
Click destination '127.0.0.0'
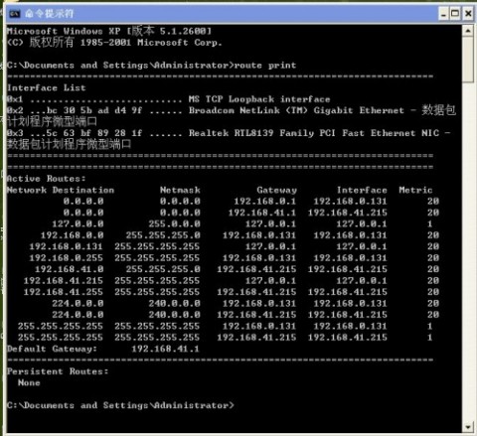tap(78, 223)
